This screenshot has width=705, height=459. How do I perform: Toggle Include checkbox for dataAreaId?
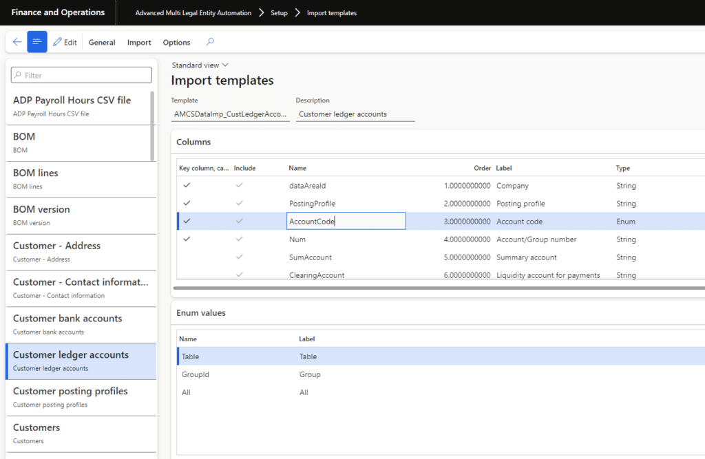(x=239, y=185)
